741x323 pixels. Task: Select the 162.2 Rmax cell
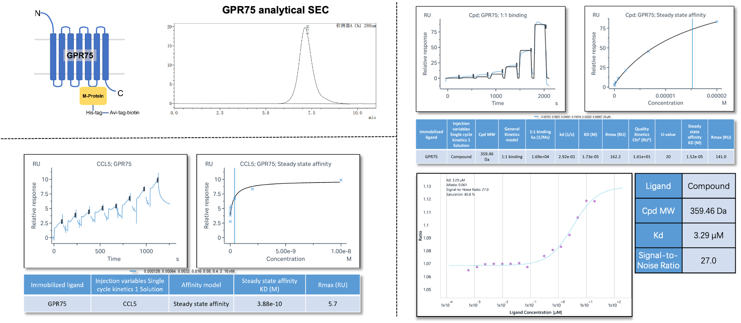coord(615,156)
